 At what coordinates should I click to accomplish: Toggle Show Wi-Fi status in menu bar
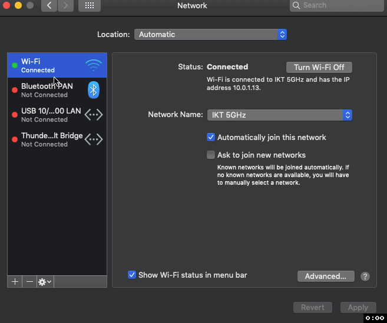132,275
